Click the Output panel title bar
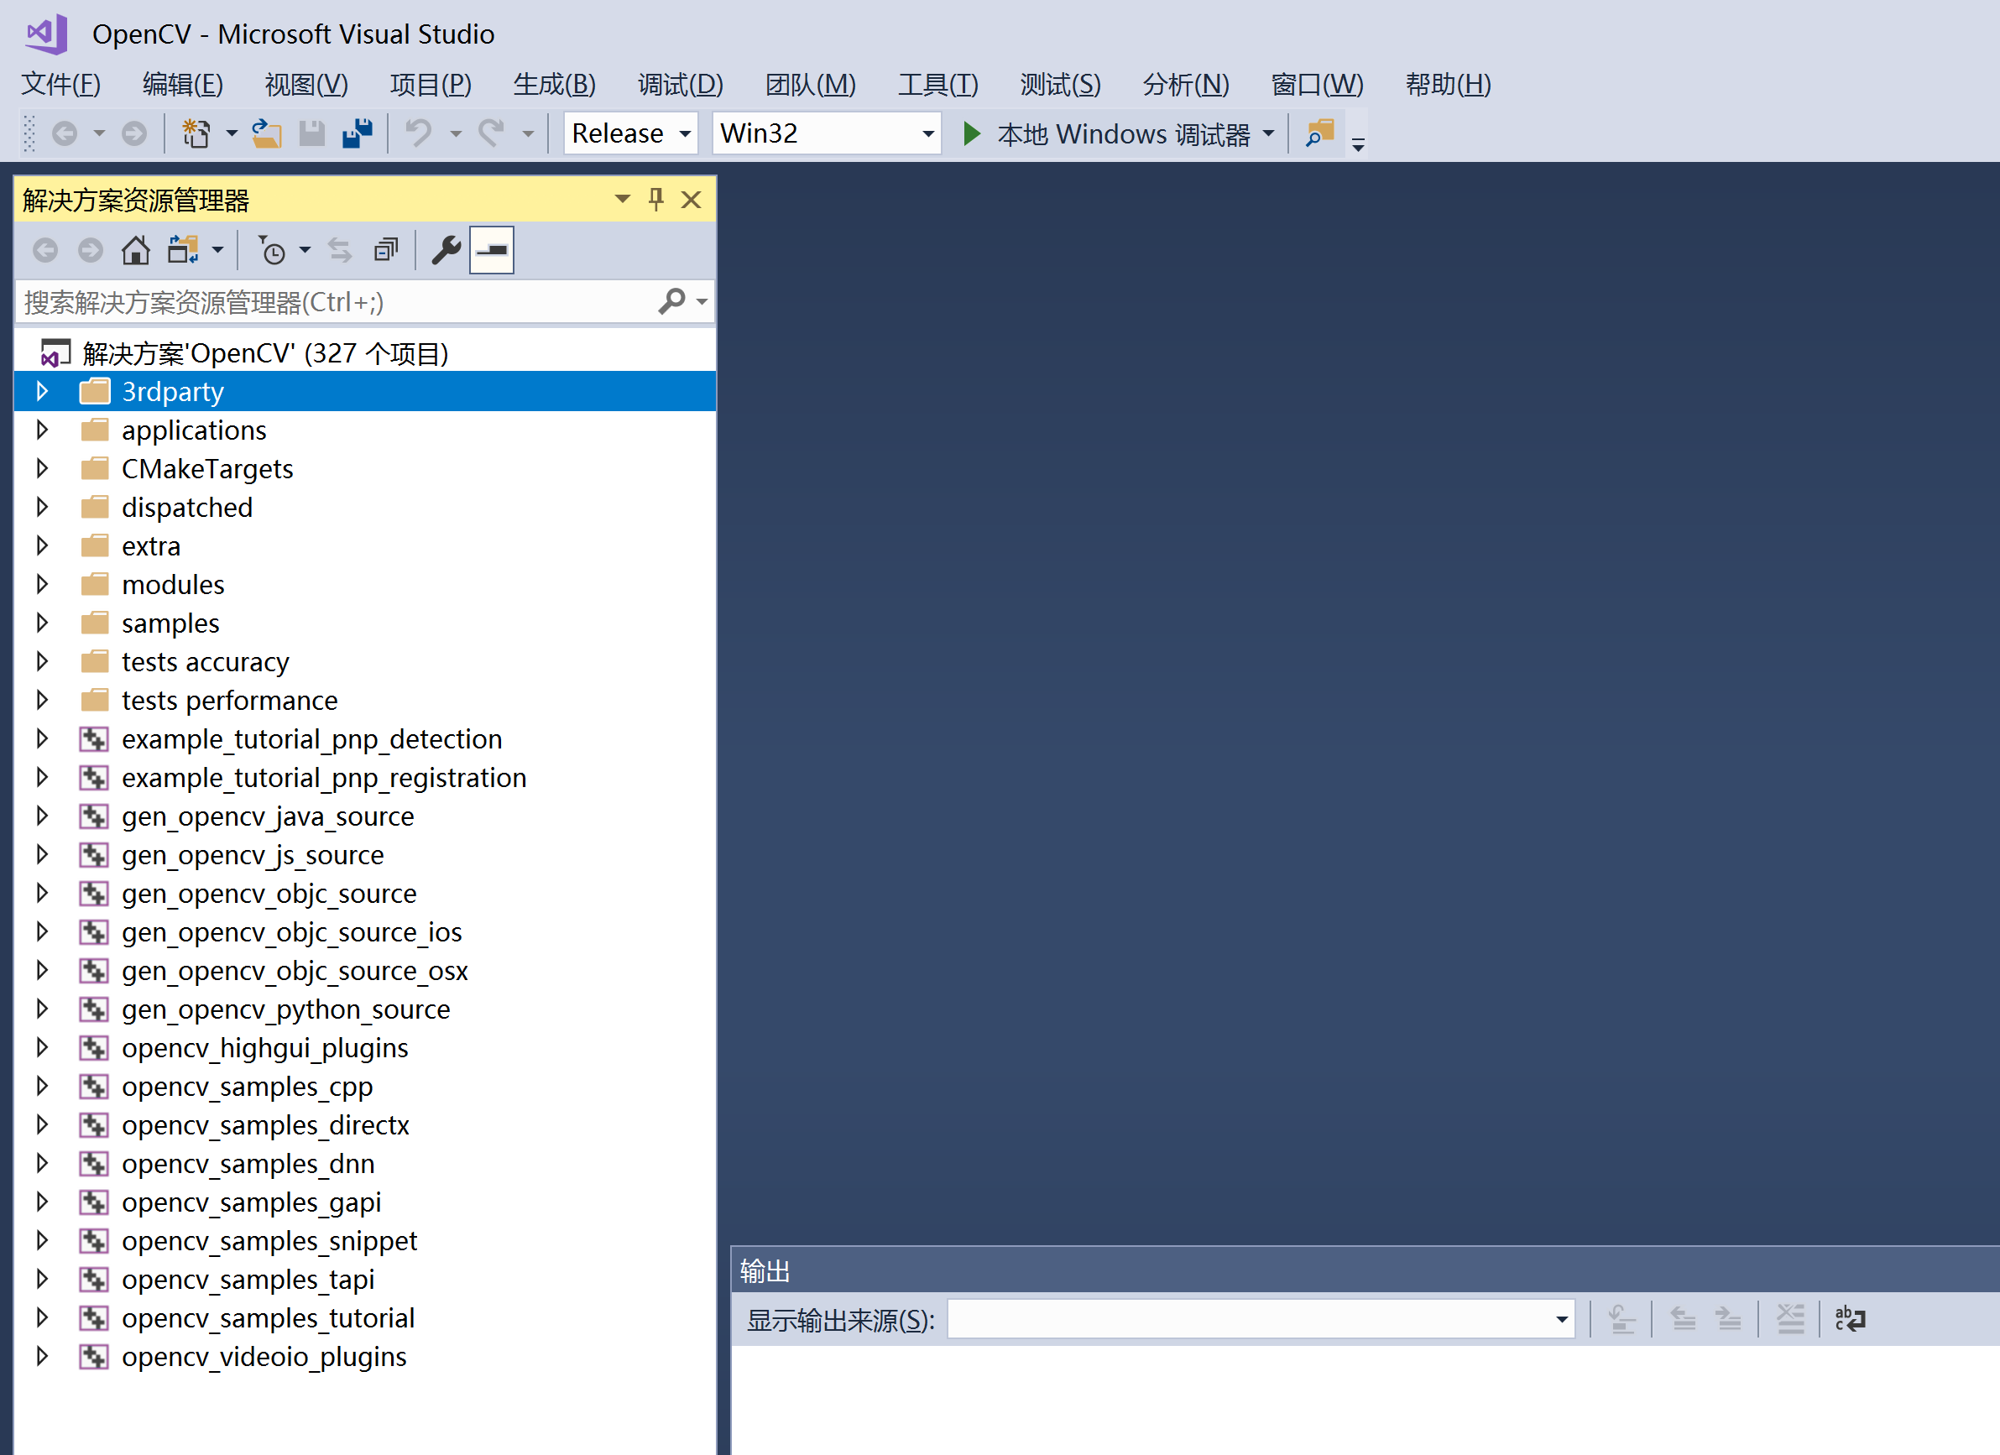The height and width of the screenshot is (1455, 2000). (x=1365, y=1271)
